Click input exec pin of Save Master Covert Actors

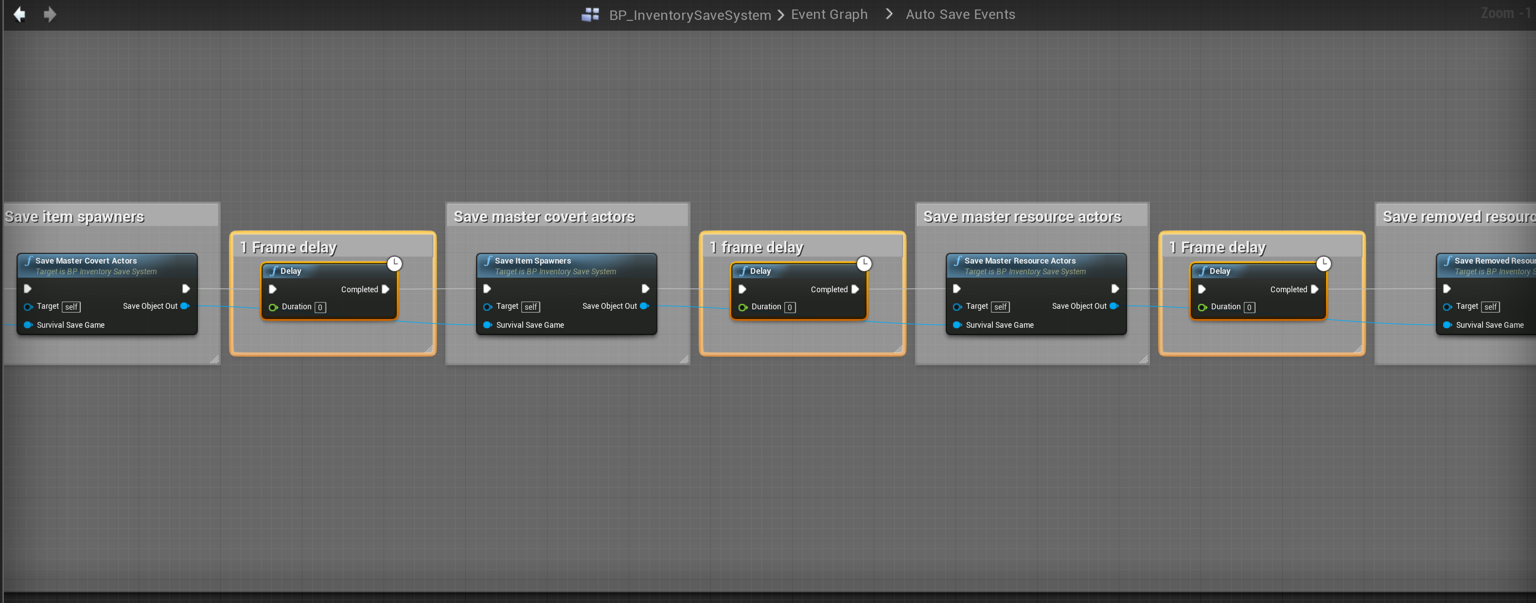(x=27, y=289)
